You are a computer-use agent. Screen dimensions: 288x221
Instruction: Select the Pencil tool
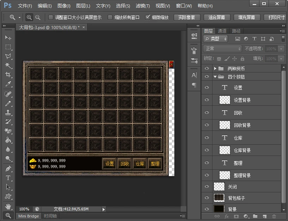(8, 103)
